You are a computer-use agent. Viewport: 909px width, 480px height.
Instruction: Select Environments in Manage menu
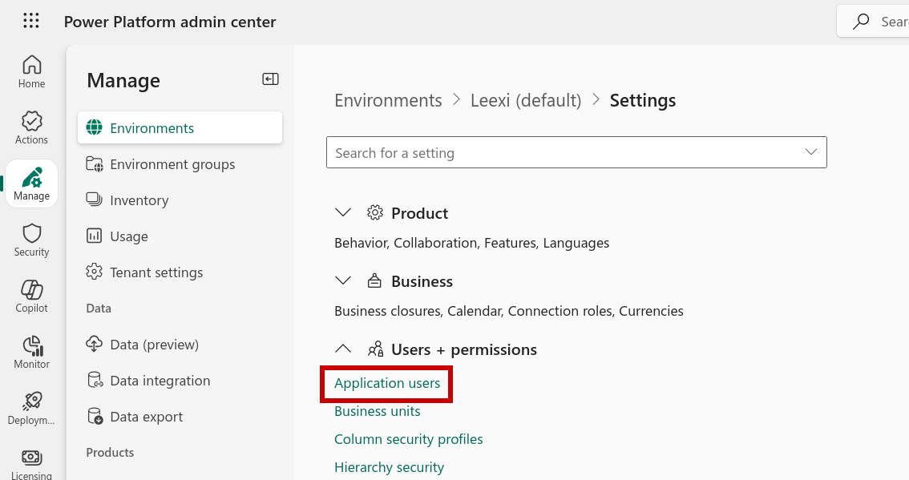click(x=180, y=127)
